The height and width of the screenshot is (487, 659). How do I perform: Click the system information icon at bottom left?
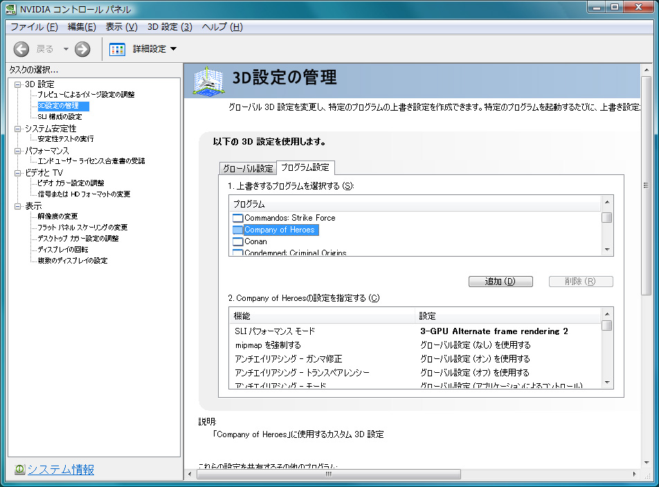(19, 469)
